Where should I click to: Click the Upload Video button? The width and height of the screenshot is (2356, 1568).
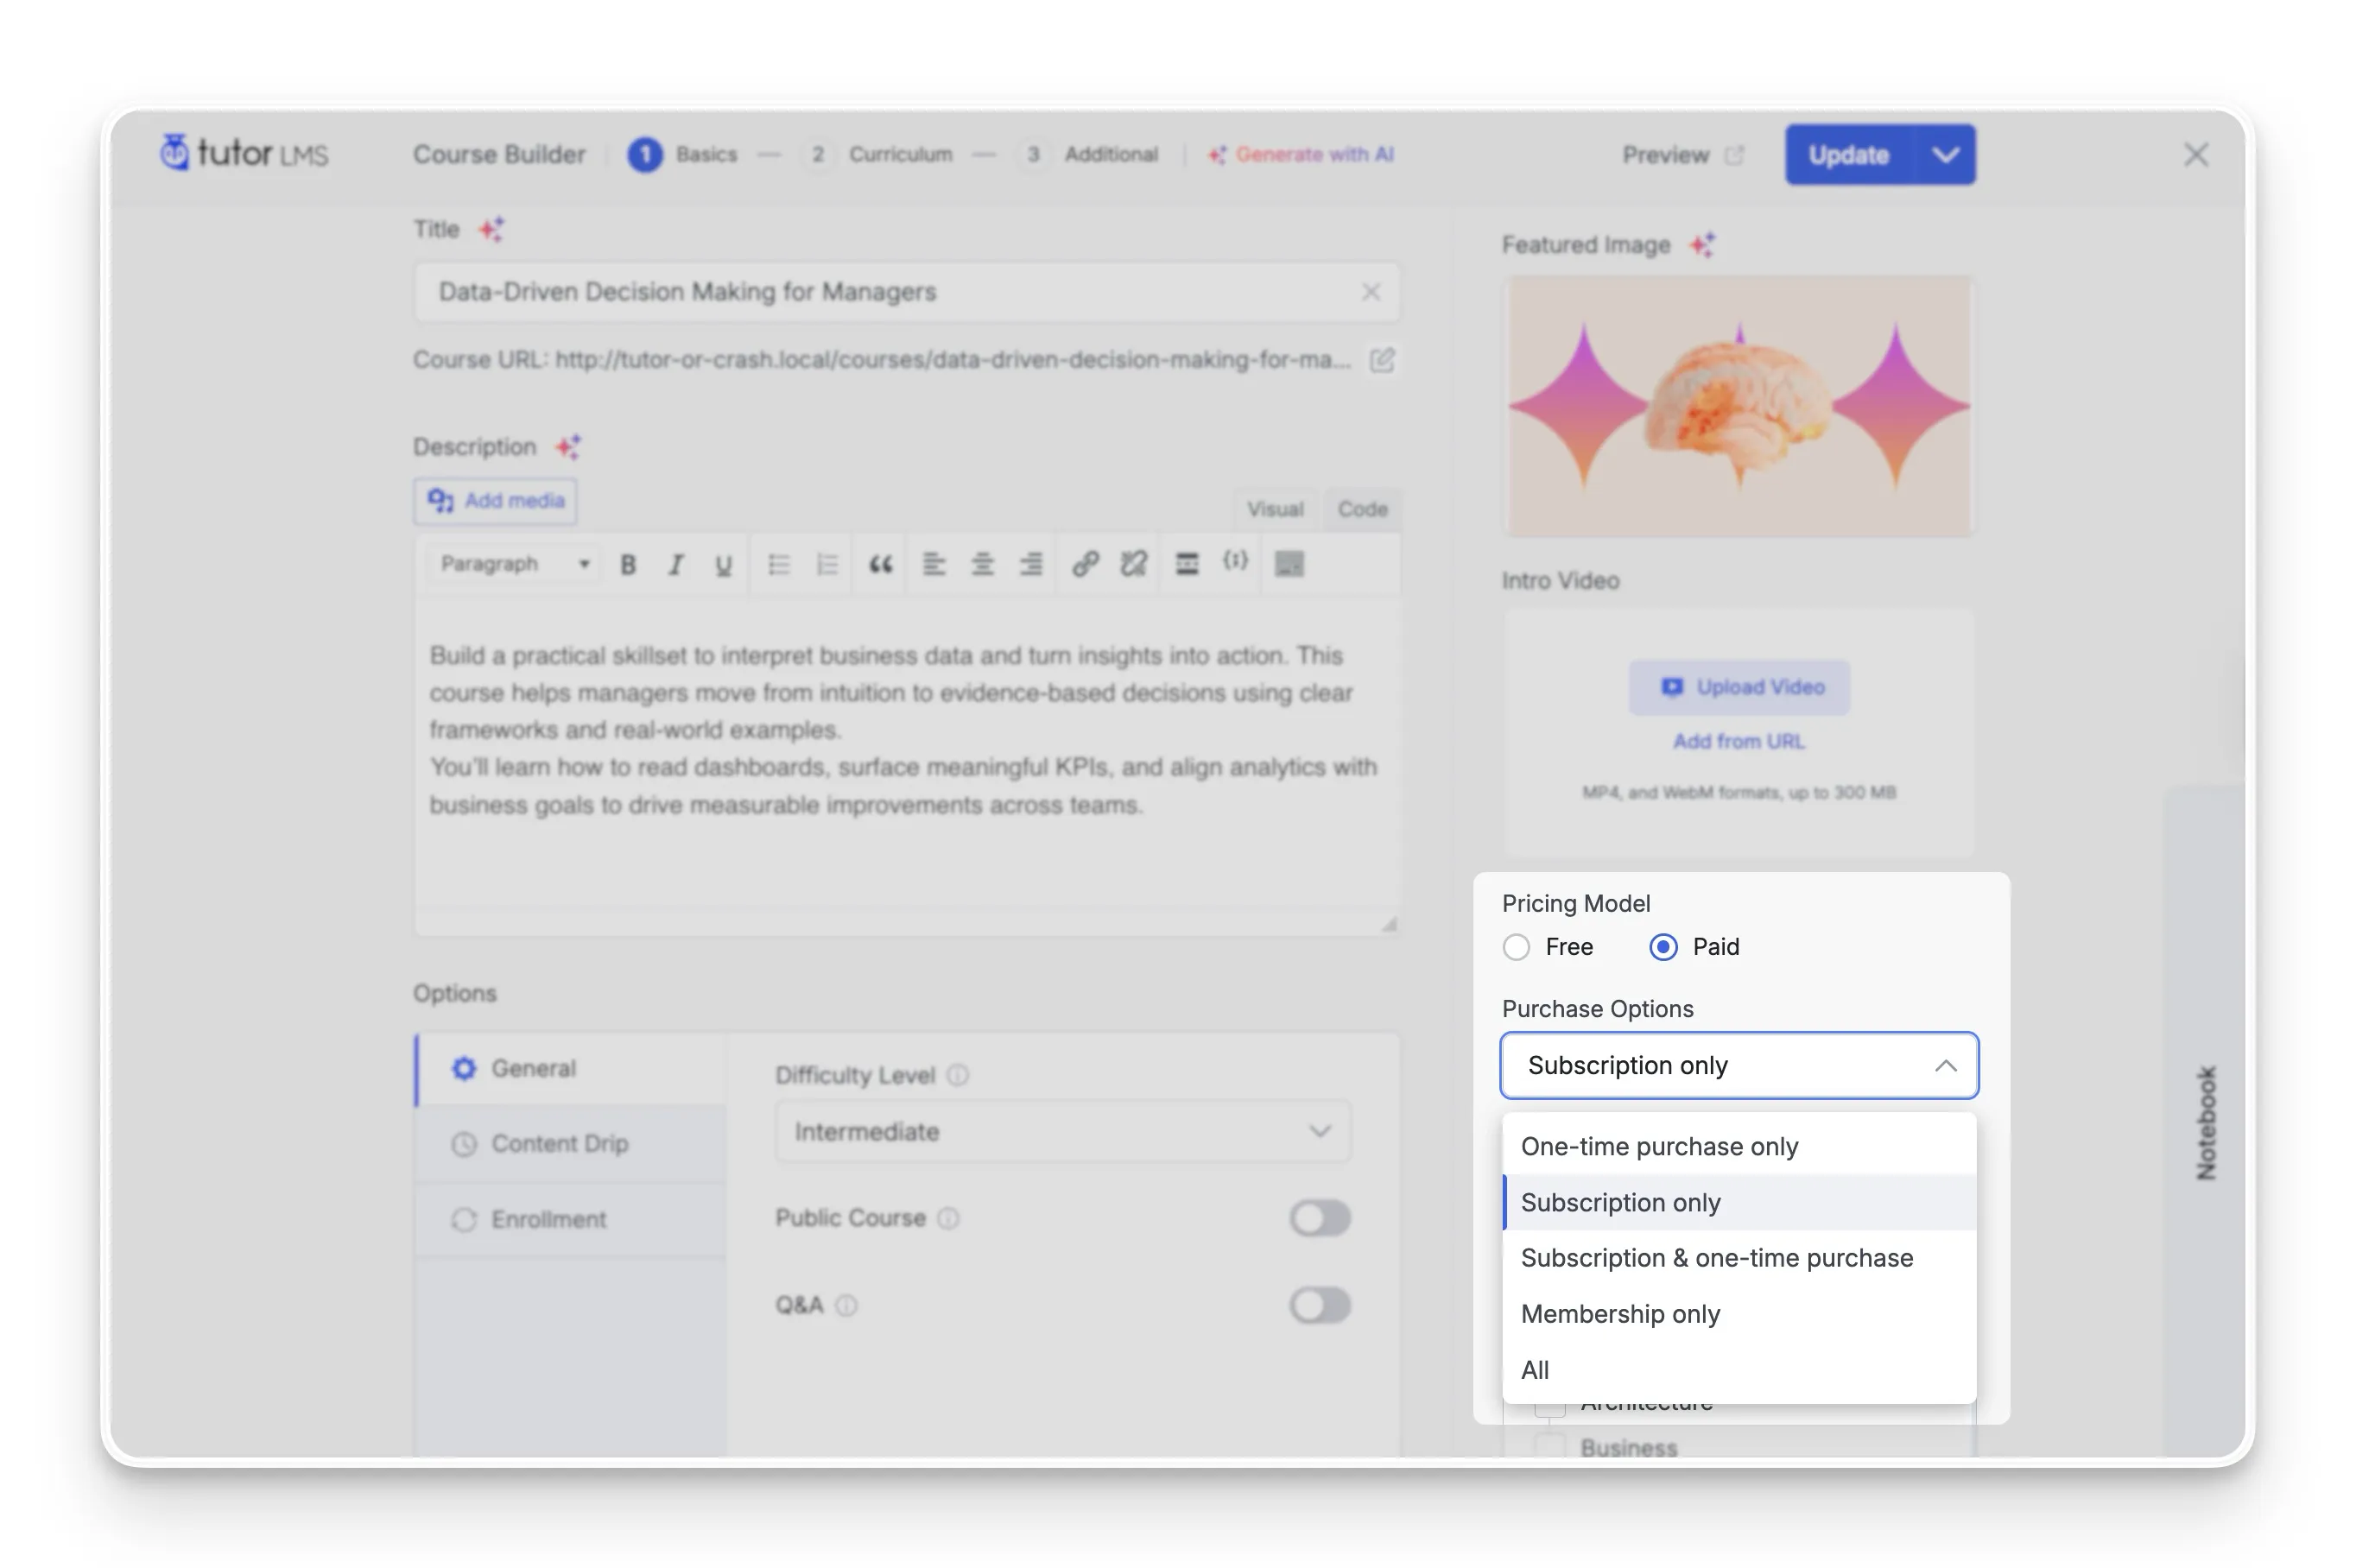(1739, 687)
